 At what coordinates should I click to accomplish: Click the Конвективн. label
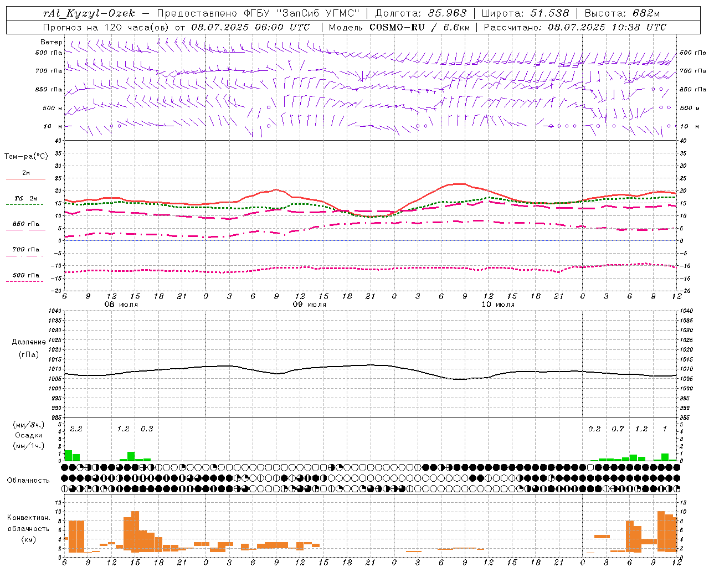29,518
